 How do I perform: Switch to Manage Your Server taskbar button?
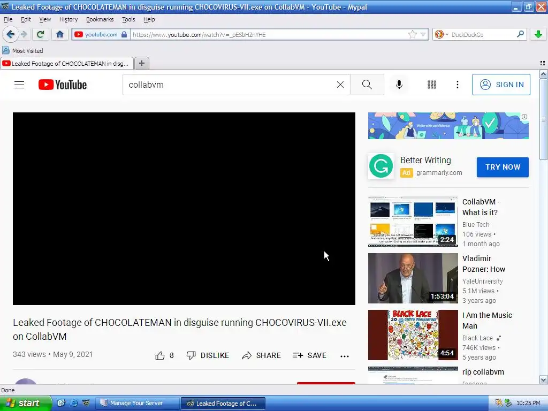[138, 403]
